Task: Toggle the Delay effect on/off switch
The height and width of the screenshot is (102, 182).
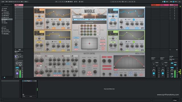Action: (54, 67)
